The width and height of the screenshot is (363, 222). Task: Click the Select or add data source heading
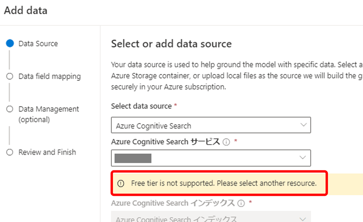click(171, 44)
